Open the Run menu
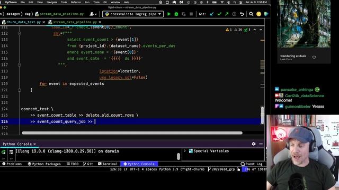 (87, 2)
